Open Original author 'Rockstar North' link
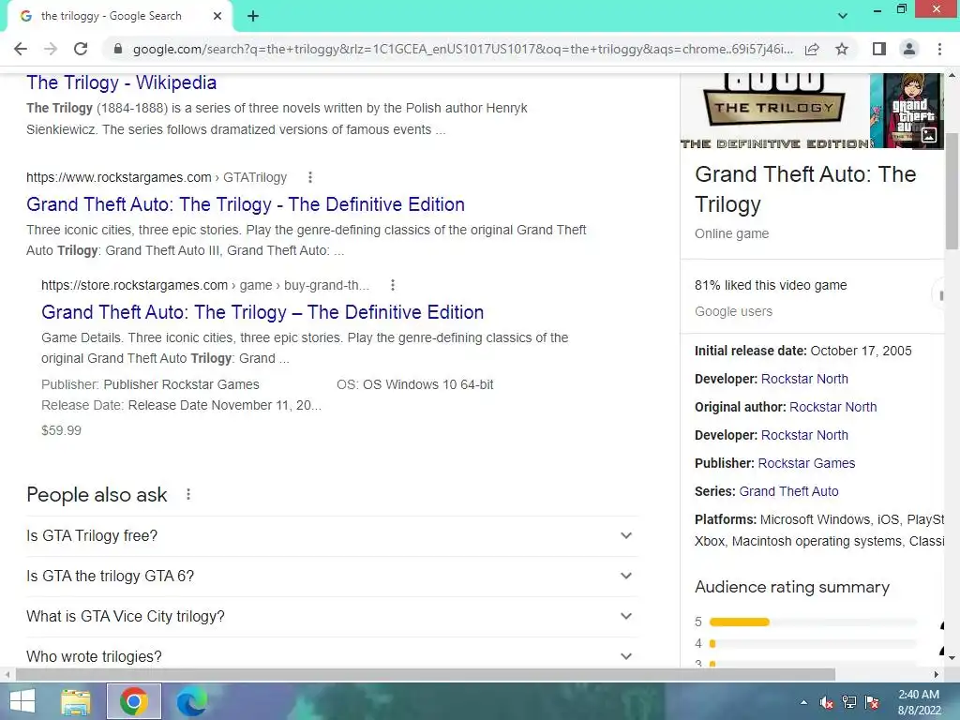The image size is (960, 720). point(832,407)
